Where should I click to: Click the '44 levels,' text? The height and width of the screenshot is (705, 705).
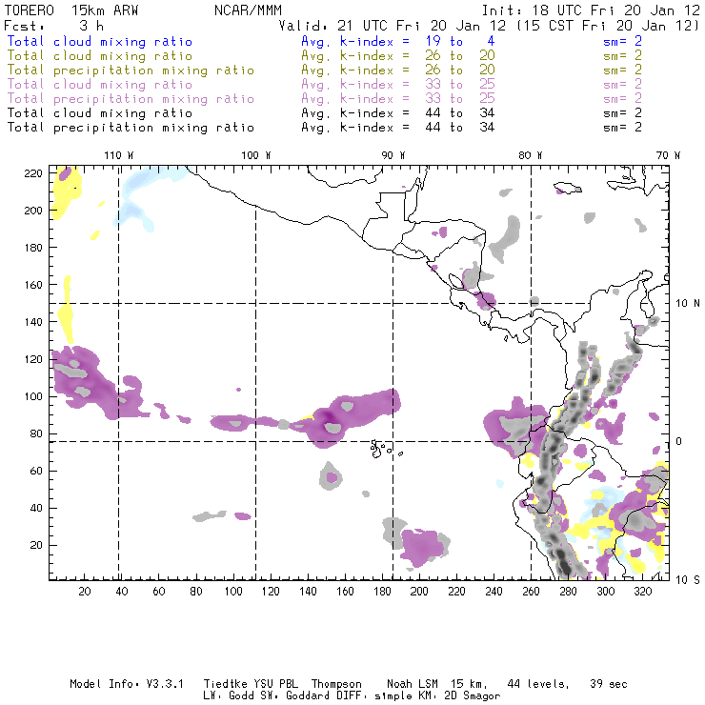click(x=538, y=684)
